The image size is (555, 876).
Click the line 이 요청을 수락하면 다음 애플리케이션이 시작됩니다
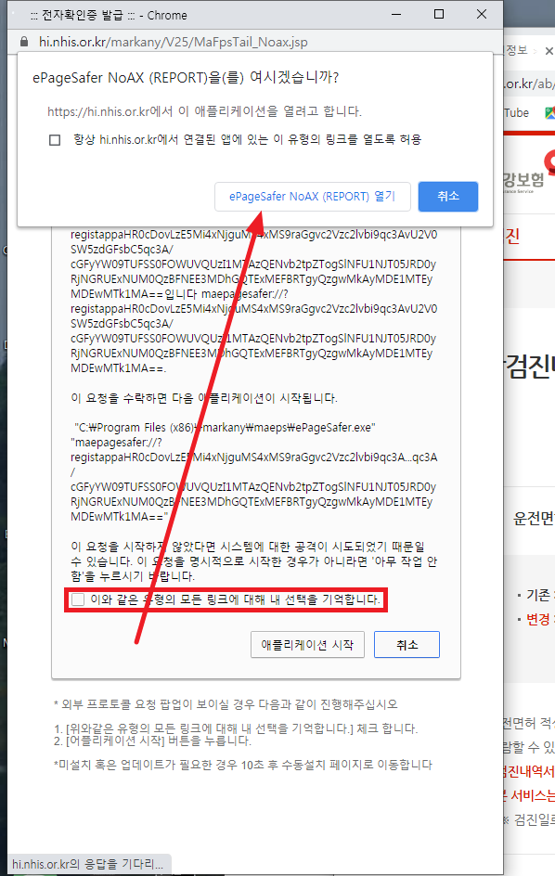click(x=204, y=398)
